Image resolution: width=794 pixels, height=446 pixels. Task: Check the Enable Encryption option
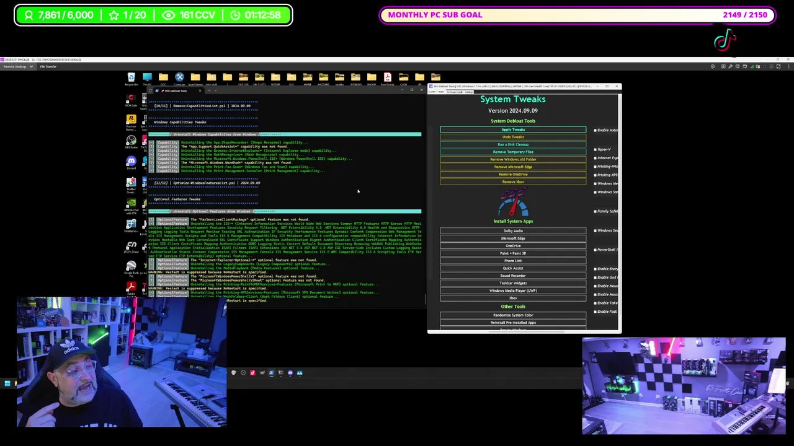pyautogui.click(x=595, y=269)
